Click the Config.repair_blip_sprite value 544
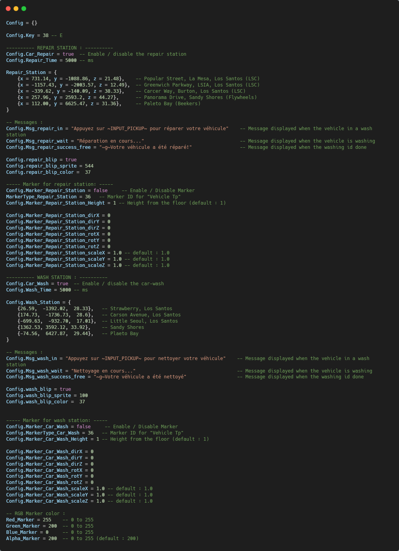Screen dimensions: 399x551 [x=89, y=166]
